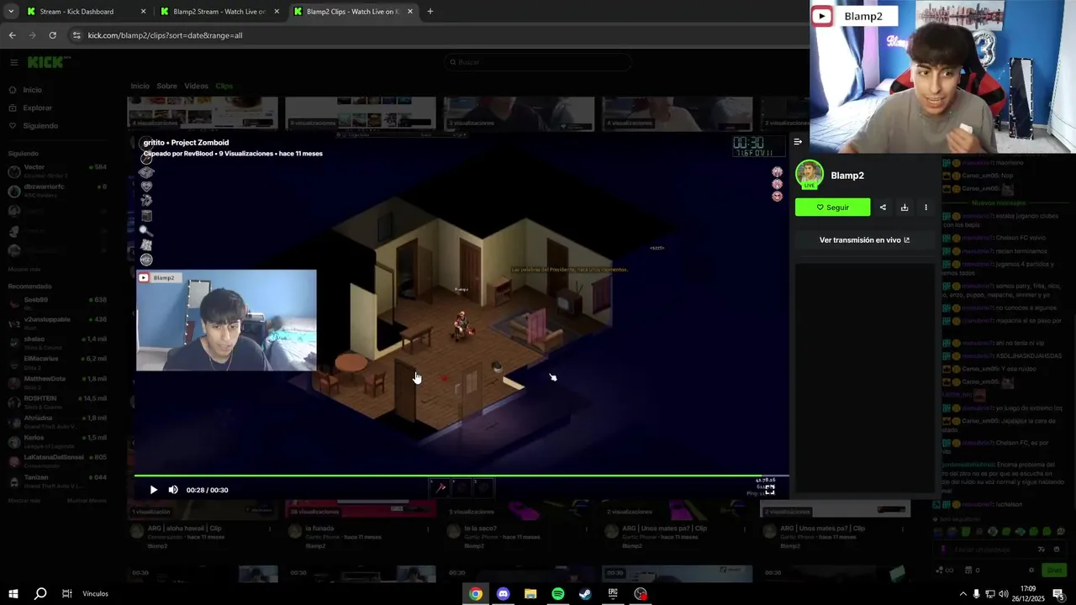Click the clip progress bar

(462, 476)
